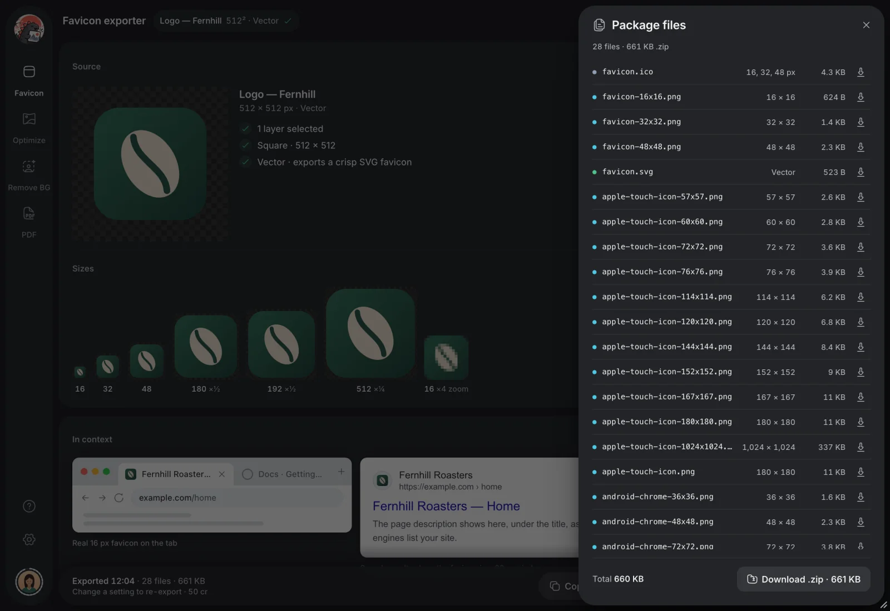Download apple-touch-icon-180x180.png
The image size is (890, 611).
[861, 422]
